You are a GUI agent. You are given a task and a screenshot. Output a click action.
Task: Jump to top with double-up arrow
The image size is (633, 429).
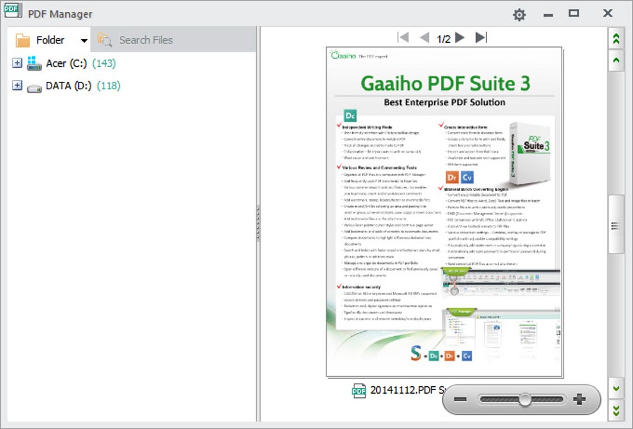[616, 38]
